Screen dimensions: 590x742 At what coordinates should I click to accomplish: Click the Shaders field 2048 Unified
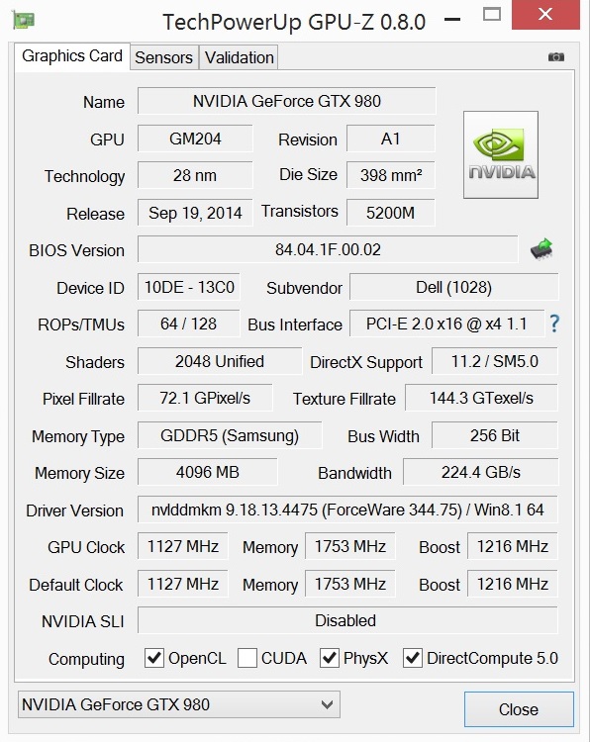tap(220, 361)
